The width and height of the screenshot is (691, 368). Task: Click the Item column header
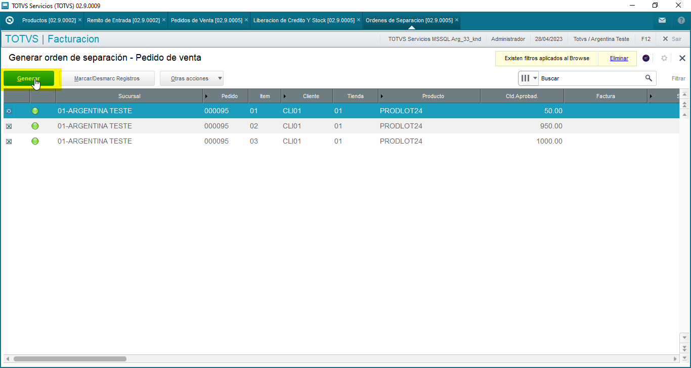(x=265, y=96)
